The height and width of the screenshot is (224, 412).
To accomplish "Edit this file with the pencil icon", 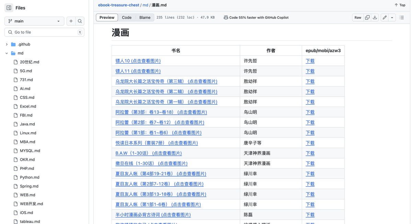I will [x=384, y=17].
